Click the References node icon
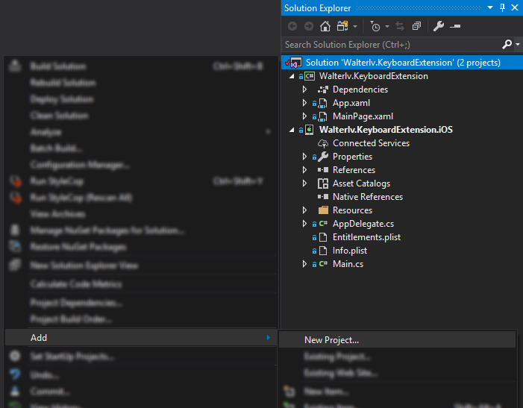This screenshot has width=523, height=408. (x=323, y=170)
